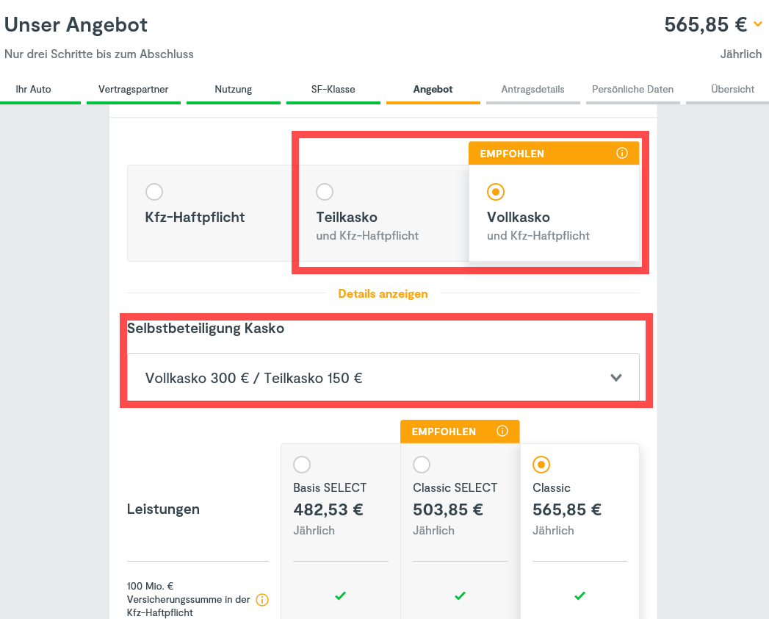
Task: Click checkmark under Basis SELECT column
Action: 340,596
